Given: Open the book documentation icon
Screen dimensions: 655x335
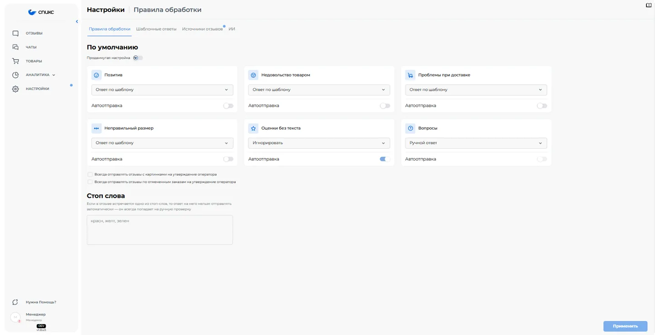Looking at the screenshot, I should (649, 5).
